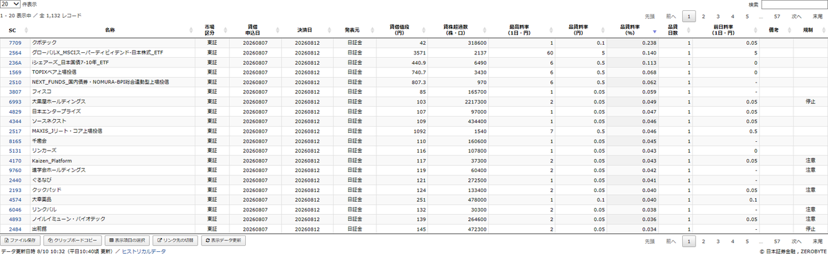
Task: Open stock code 4829 link
Action: [15, 112]
